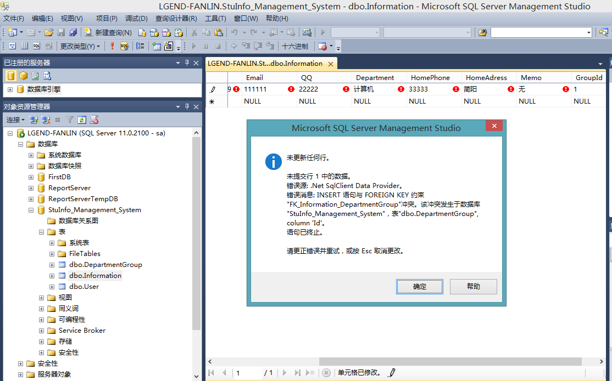The image size is (612, 381).
Task: Click the Database Engine Query icon
Action: click(142, 32)
